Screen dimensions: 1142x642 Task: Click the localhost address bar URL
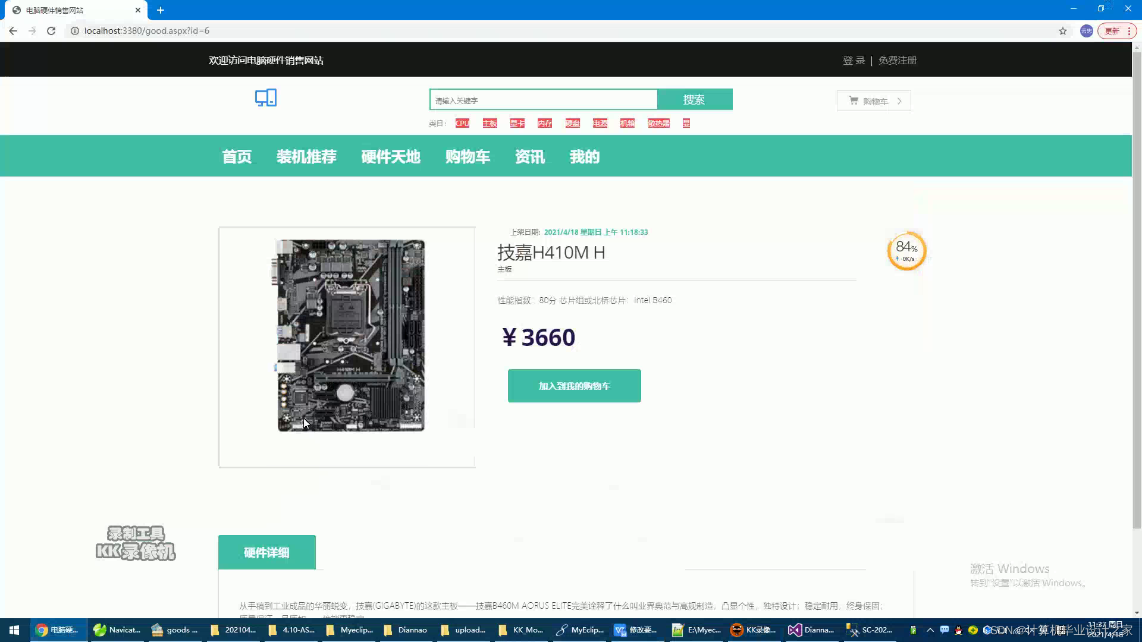pyautogui.click(x=147, y=31)
